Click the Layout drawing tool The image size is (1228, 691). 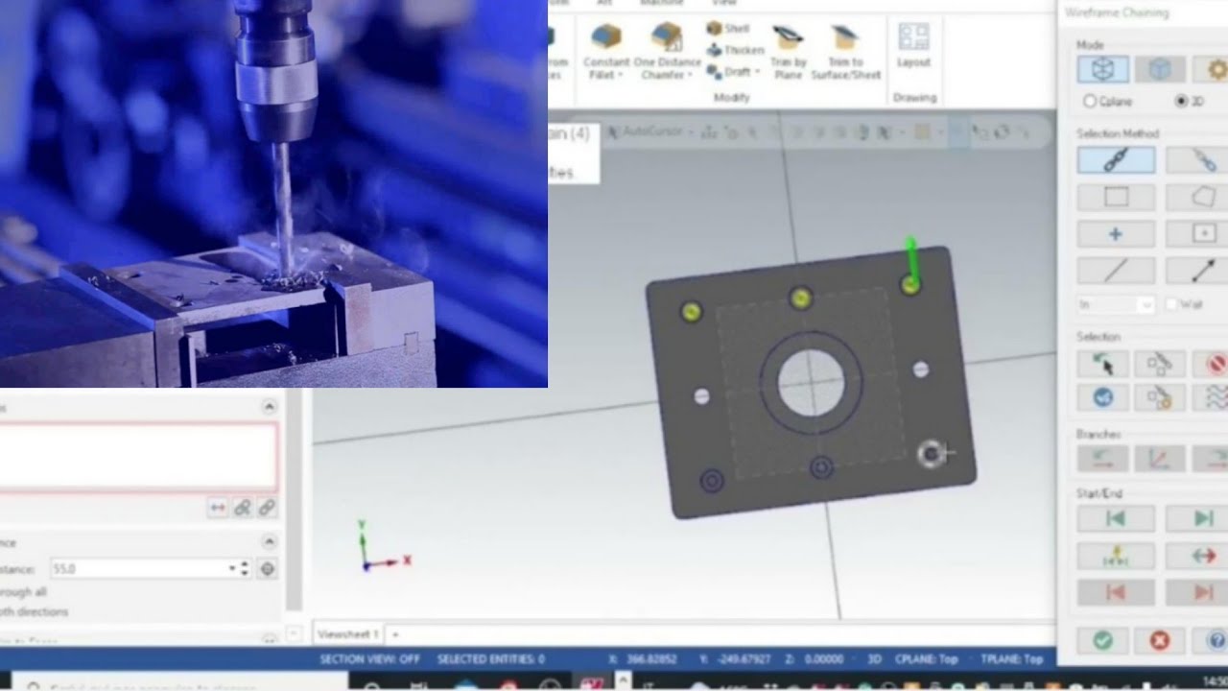coord(913,46)
